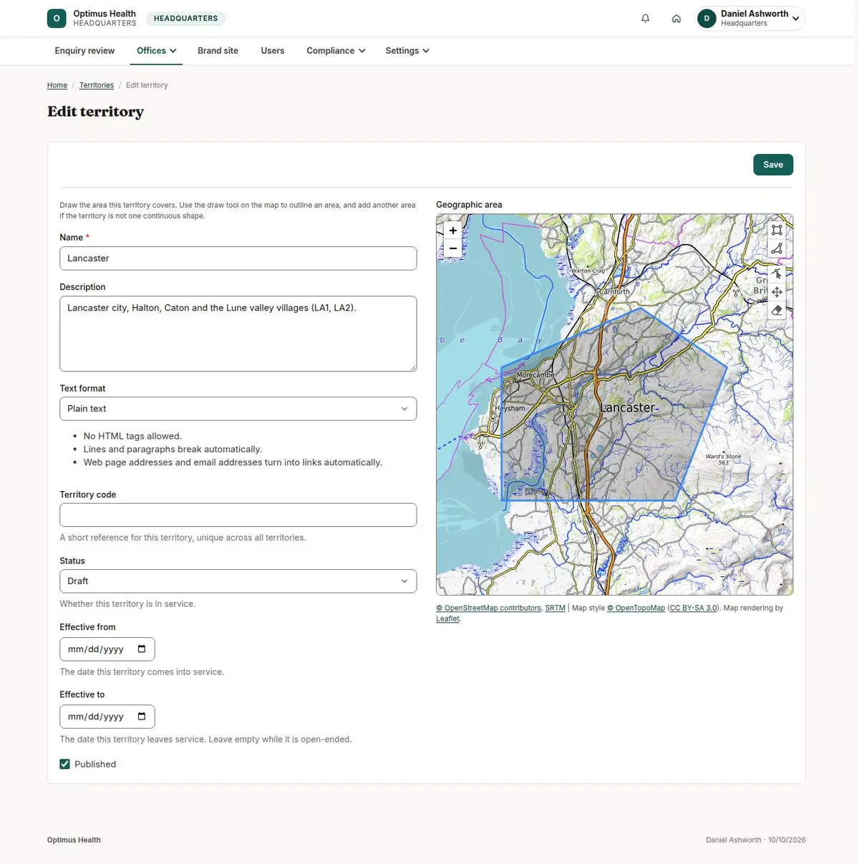Viewport: 859px width, 864px height.
Task: Go to Enquiry review
Action: (x=84, y=51)
